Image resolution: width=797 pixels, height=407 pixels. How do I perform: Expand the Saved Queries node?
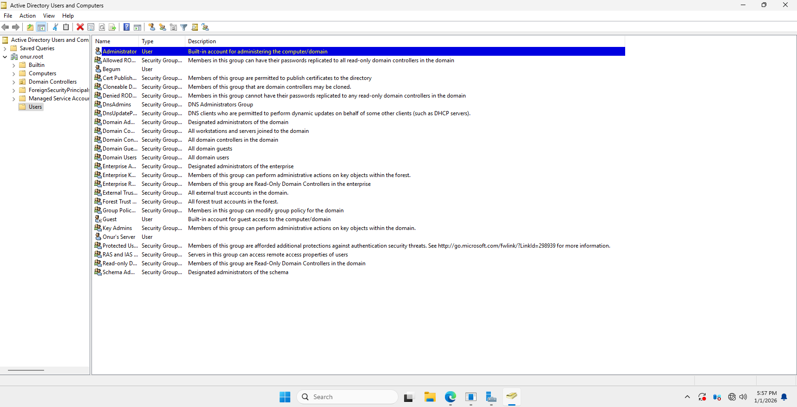click(x=5, y=48)
